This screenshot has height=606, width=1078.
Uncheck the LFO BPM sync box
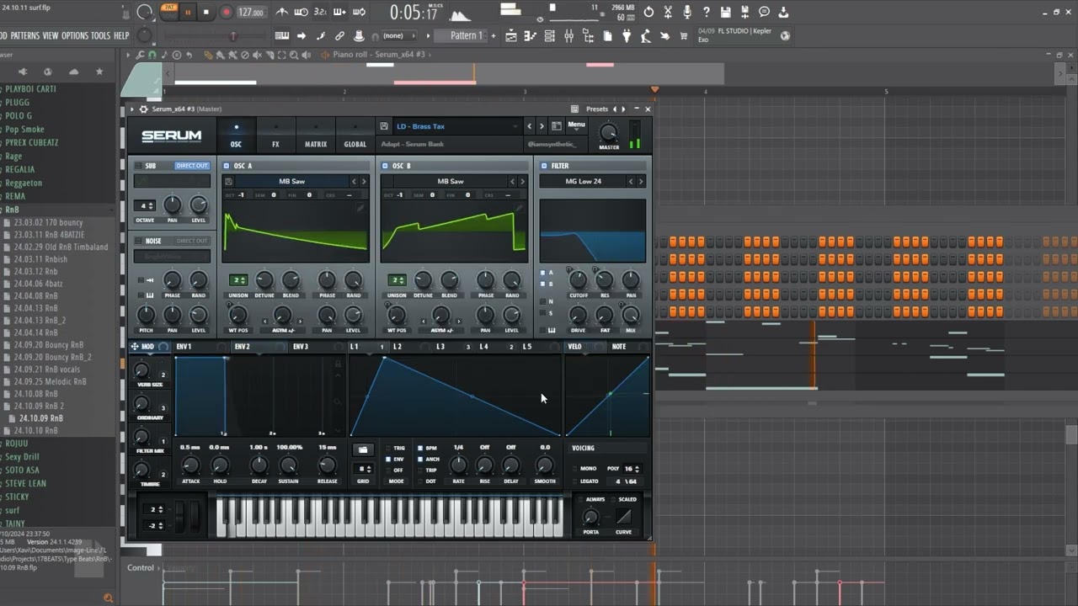pyautogui.click(x=420, y=448)
